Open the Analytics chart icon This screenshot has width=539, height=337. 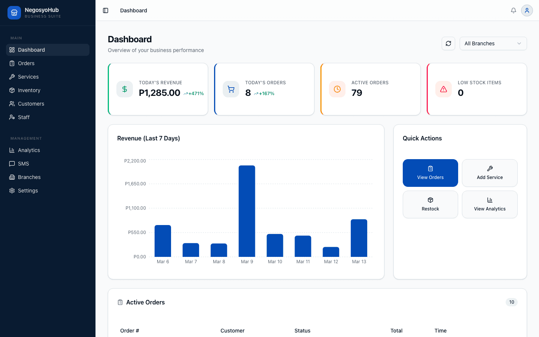[12, 150]
